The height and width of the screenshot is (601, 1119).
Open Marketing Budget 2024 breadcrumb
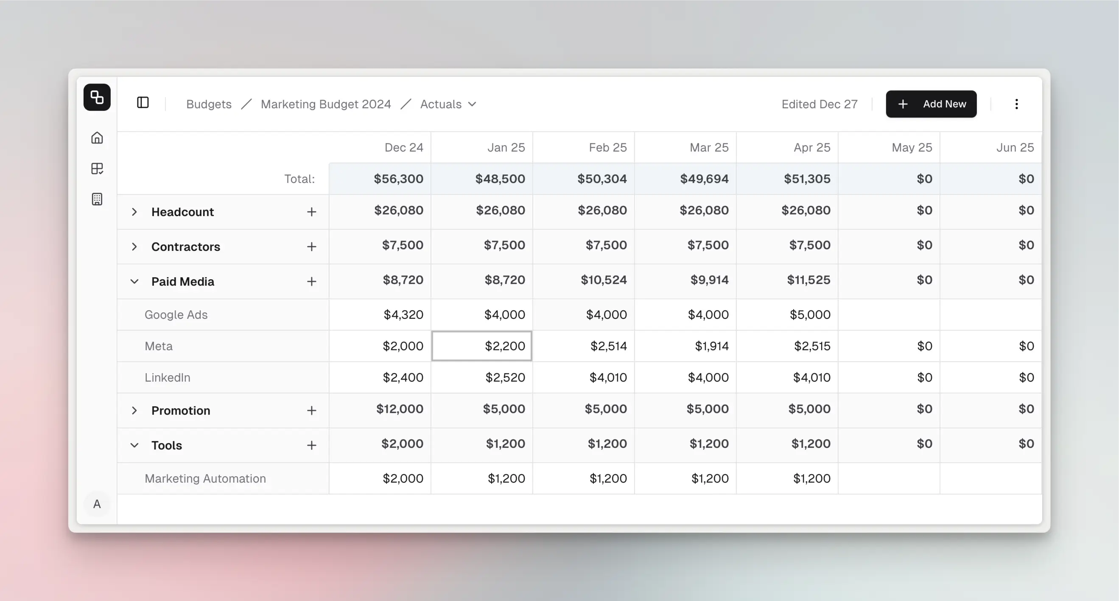(325, 104)
